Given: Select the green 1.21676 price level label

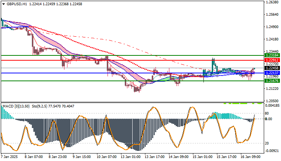Looking at the screenshot, I should point(272,81).
